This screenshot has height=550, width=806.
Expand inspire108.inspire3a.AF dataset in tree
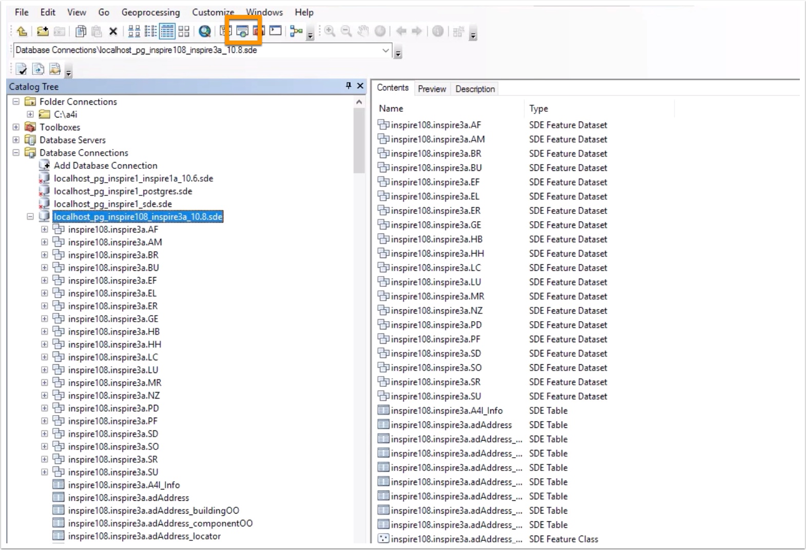(x=45, y=229)
